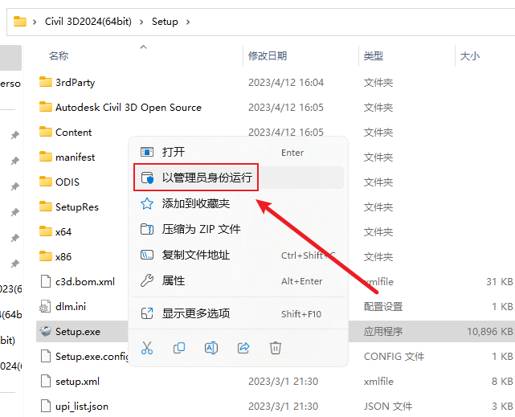
Task: Choose 打开 from the context menu
Action: pos(239,152)
